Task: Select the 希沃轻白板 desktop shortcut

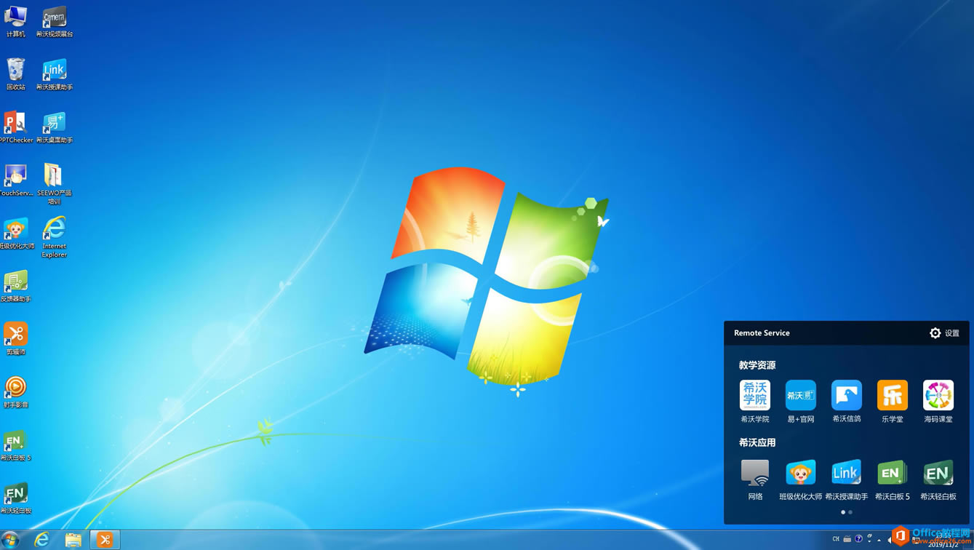Action: pyautogui.click(x=15, y=498)
